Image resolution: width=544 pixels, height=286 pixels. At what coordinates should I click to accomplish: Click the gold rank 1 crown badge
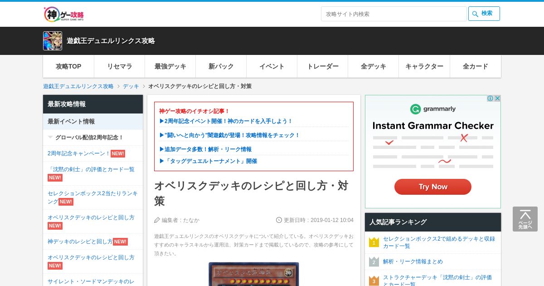click(x=374, y=242)
